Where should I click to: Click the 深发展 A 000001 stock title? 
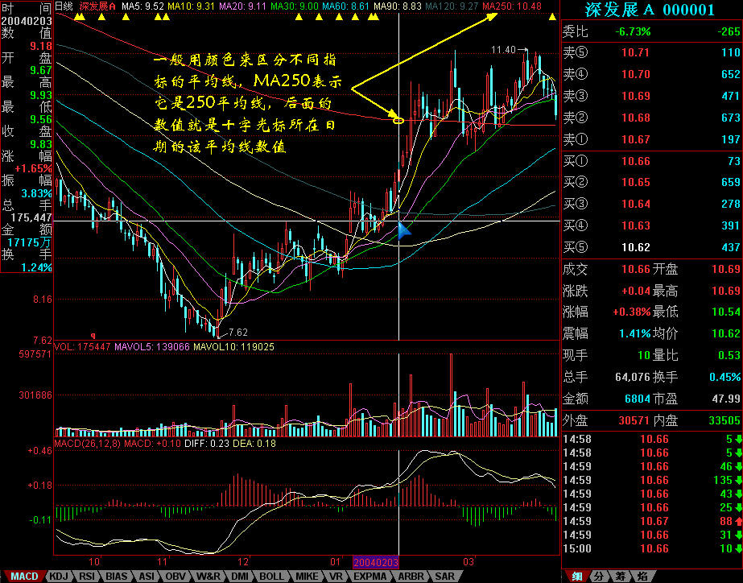(650, 10)
